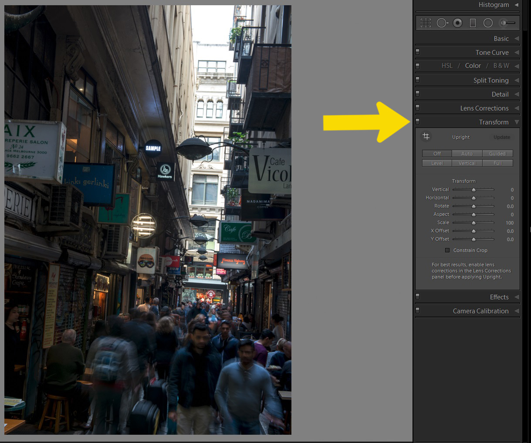Collapse the Transform panel

517,122
